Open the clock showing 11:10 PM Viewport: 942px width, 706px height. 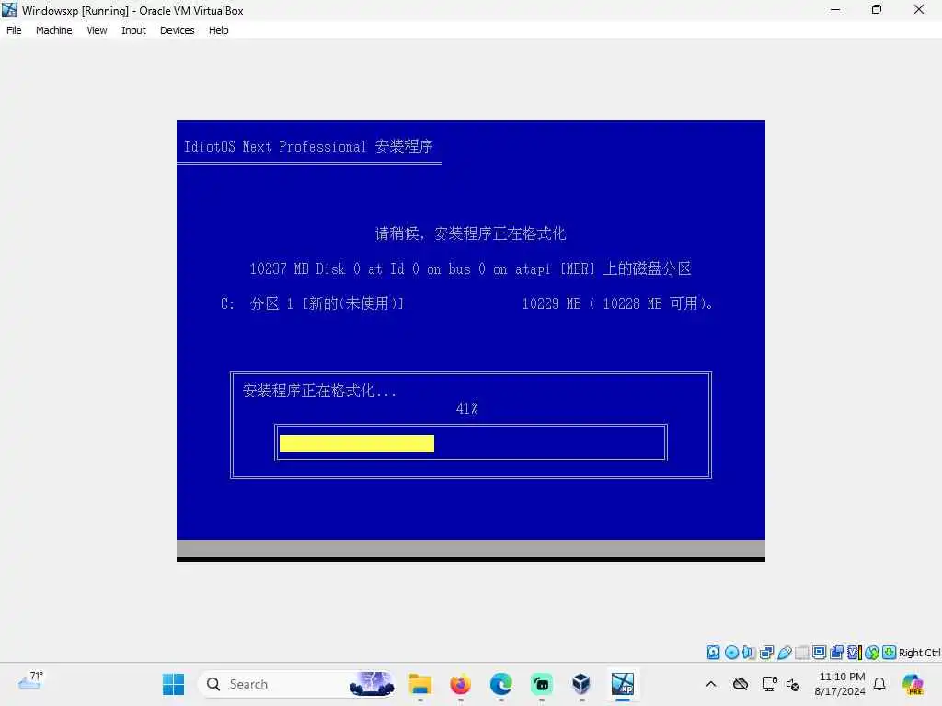(840, 684)
